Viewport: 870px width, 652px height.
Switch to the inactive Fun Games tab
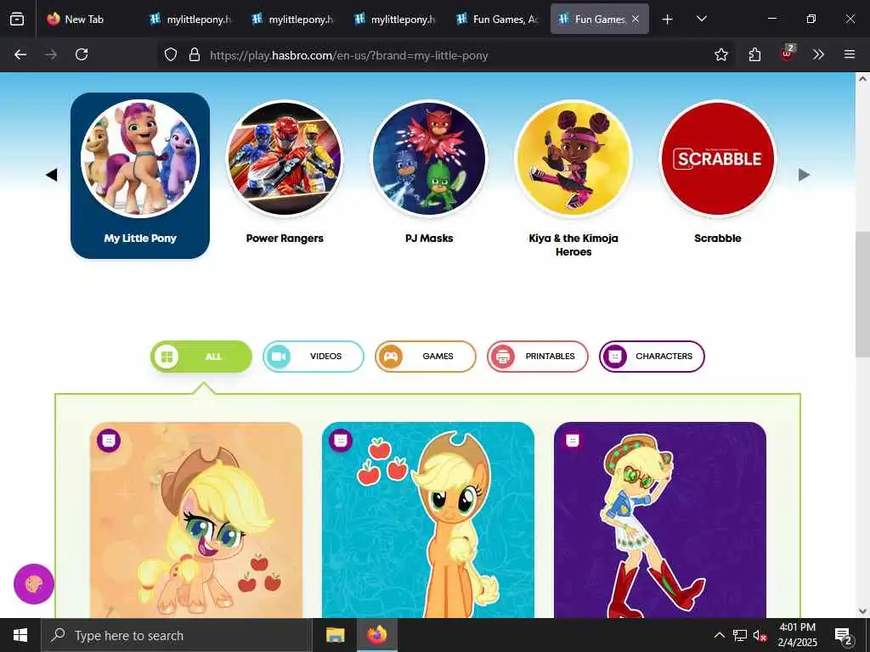[x=497, y=20]
